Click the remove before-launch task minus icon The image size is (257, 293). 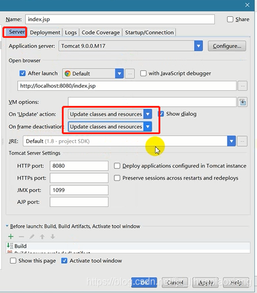click(22, 236)
